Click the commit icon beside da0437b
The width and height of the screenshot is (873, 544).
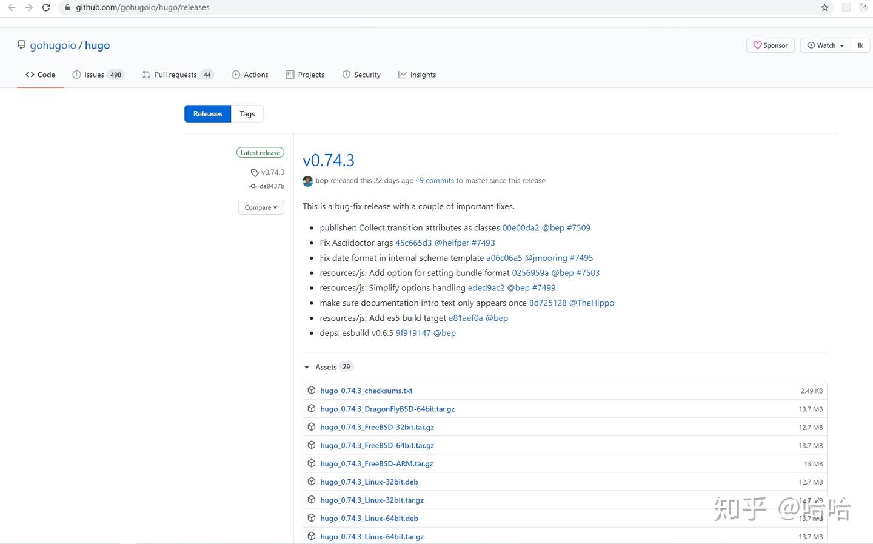253,186
